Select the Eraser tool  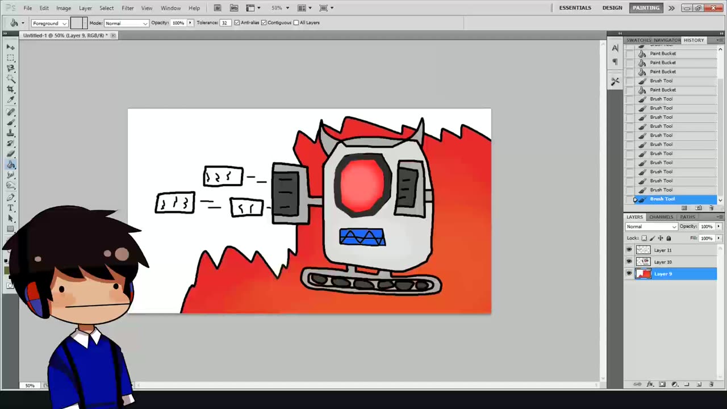pyautogui.click(x=11, y=154)
